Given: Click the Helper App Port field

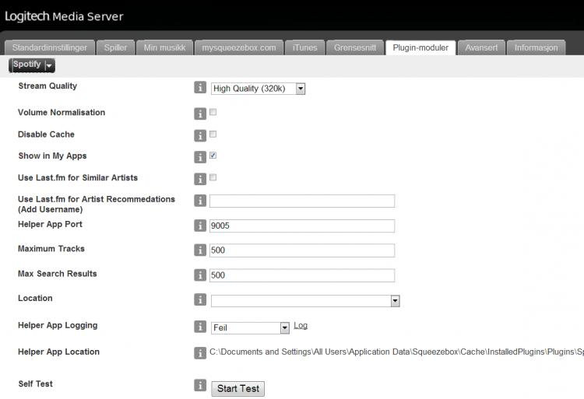Looking at the screenshot, I should pyautogui.click(x=302, y=226).
